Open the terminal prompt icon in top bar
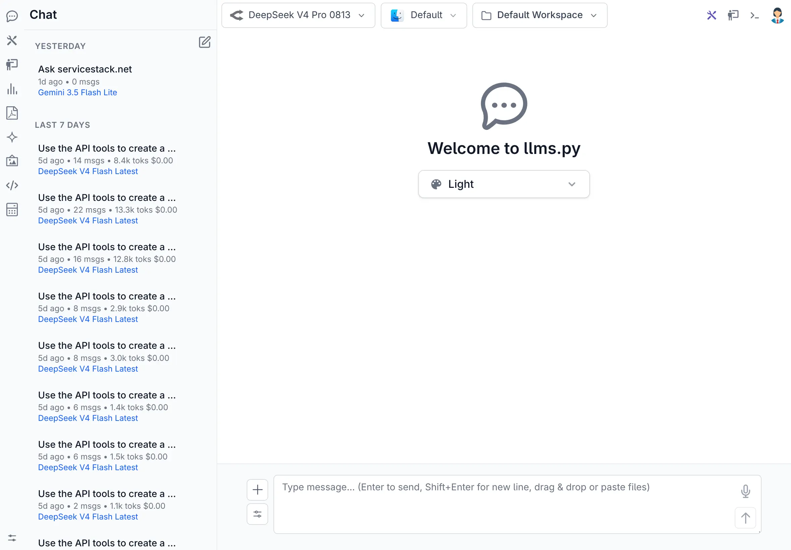 click(754, 15)
